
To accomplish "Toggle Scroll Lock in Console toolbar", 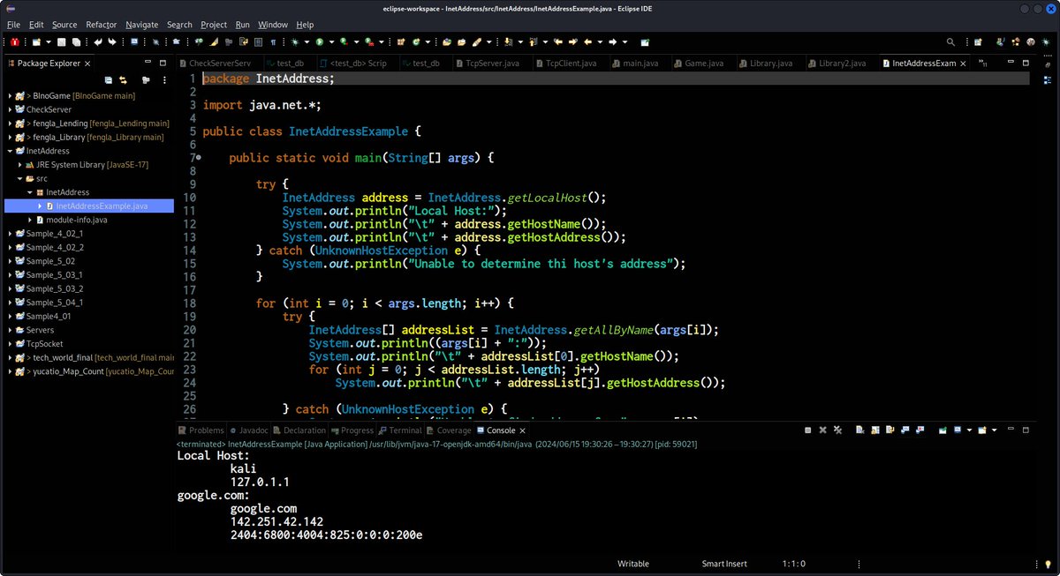I will (874, 430).
